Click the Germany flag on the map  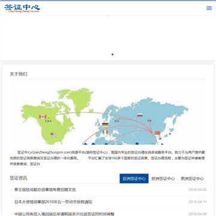click(105, 125)
